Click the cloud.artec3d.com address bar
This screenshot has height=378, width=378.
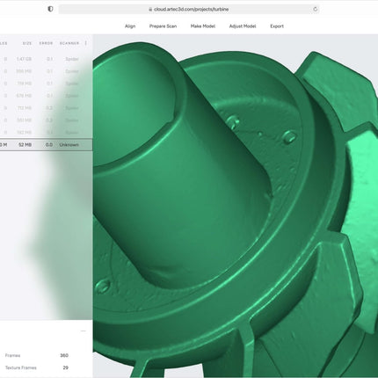189,9
